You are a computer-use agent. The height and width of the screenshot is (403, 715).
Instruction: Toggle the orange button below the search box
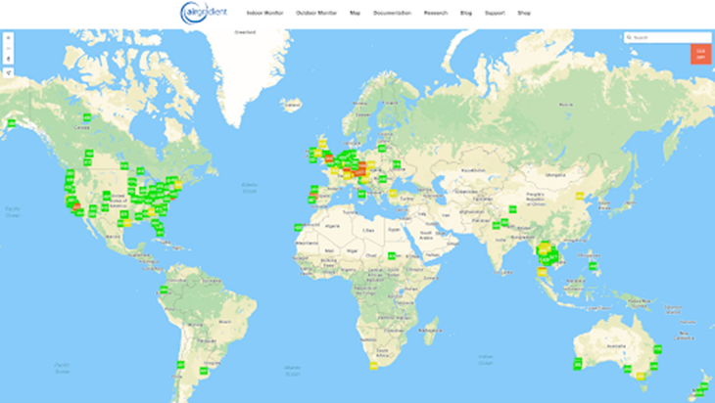[700, 55]
